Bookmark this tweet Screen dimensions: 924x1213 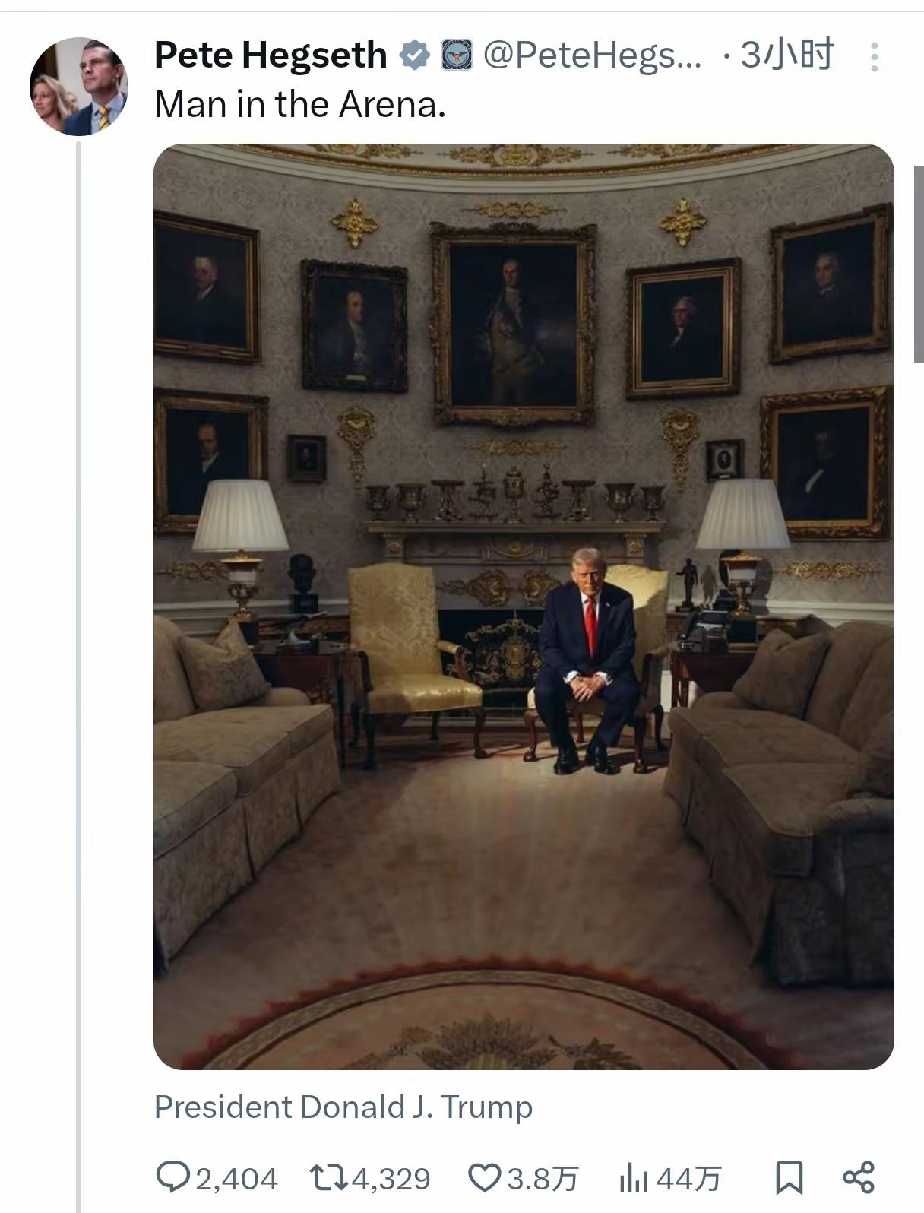(x=789, y=1178)
